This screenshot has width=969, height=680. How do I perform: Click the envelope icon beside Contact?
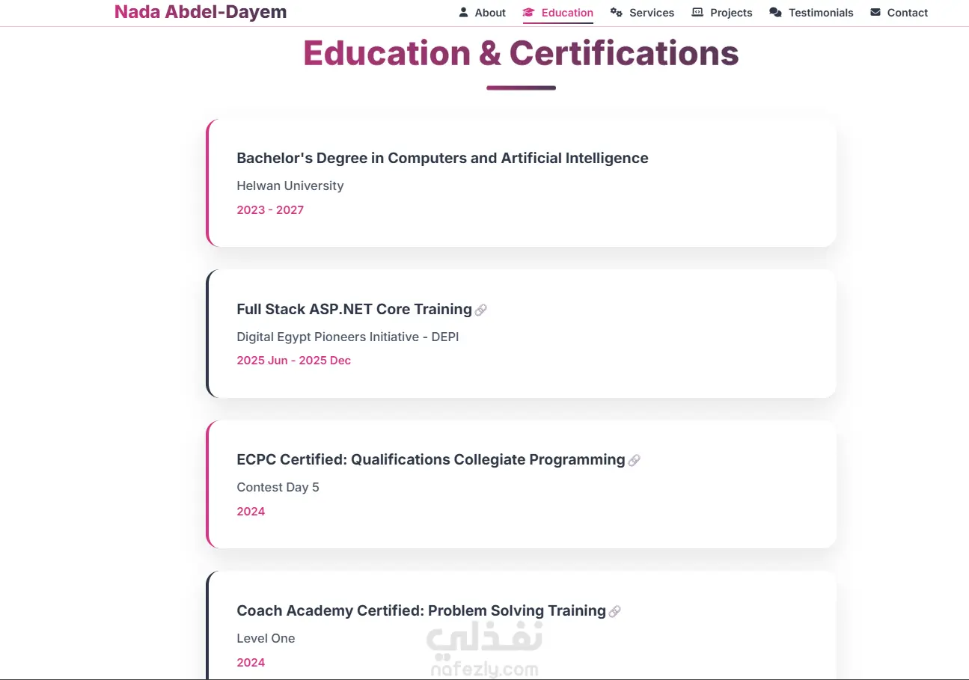coord(875,12)
